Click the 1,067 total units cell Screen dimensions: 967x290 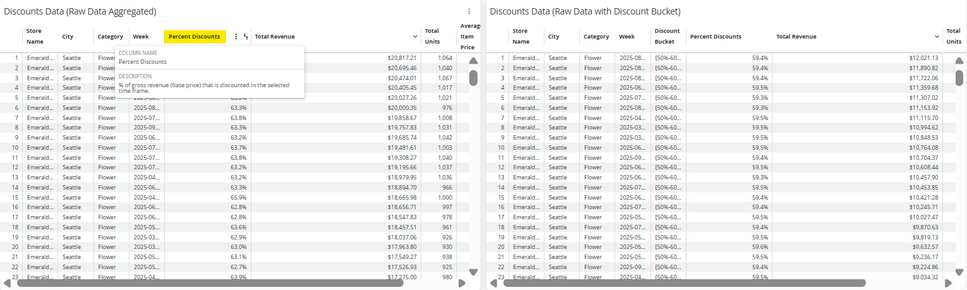[445, 78]
